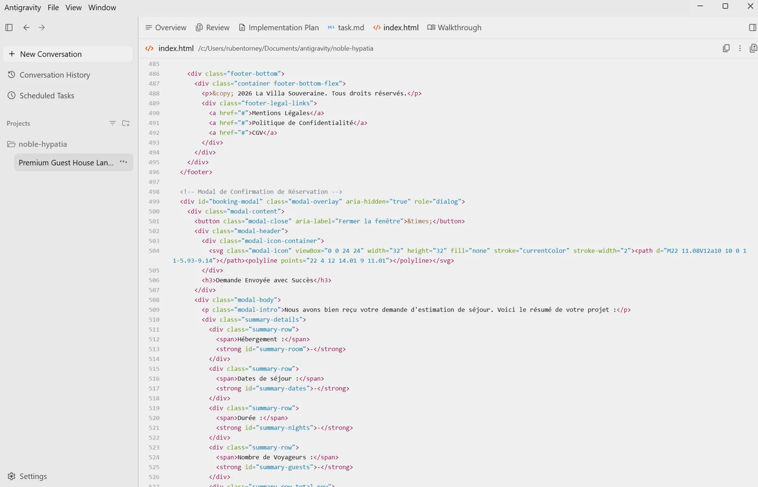Open the Window menu
Screen dimensions: 758x487
point(102,8)
